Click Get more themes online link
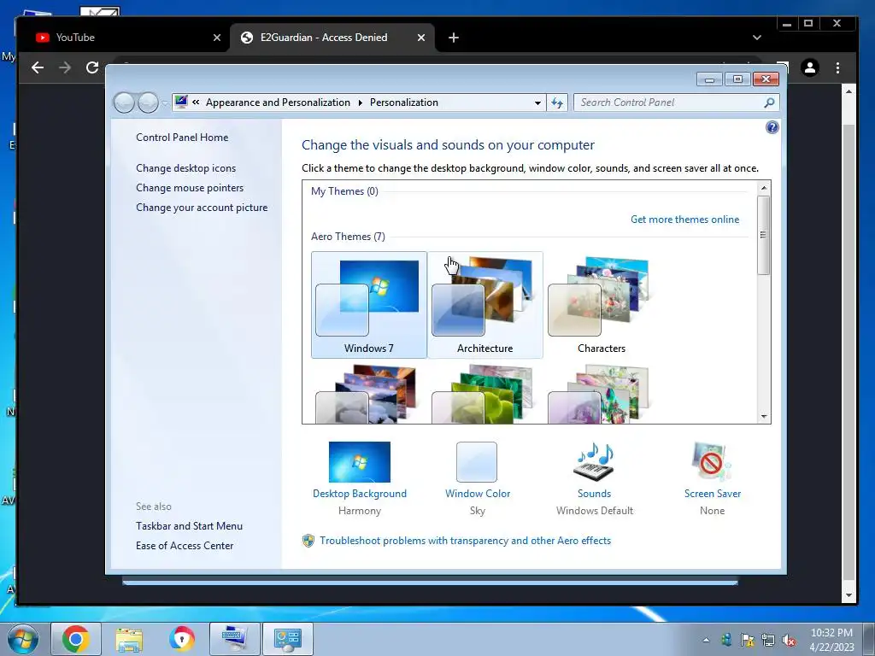This screenshot has width=875, height=656. tap(684, 220)
